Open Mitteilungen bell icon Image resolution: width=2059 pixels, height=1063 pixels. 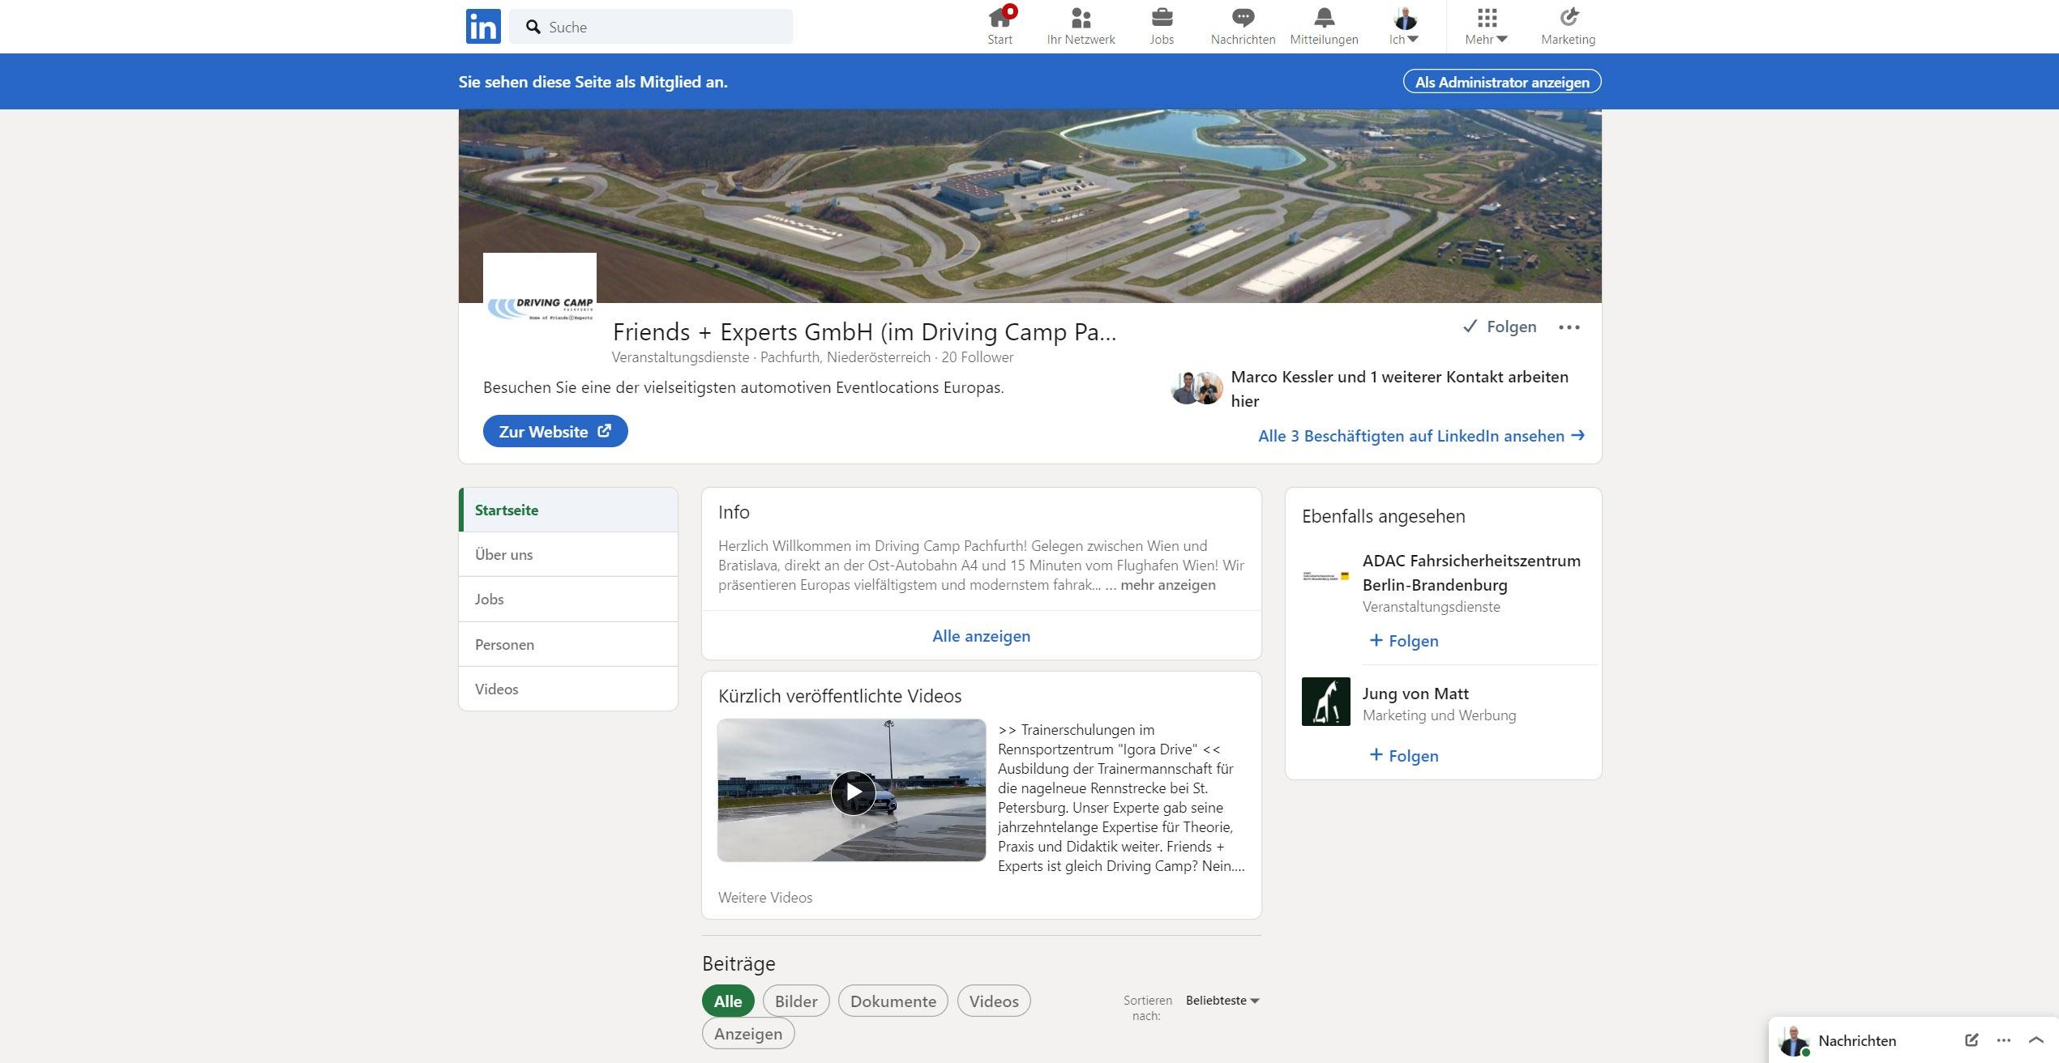click(x=1324, y=26)
